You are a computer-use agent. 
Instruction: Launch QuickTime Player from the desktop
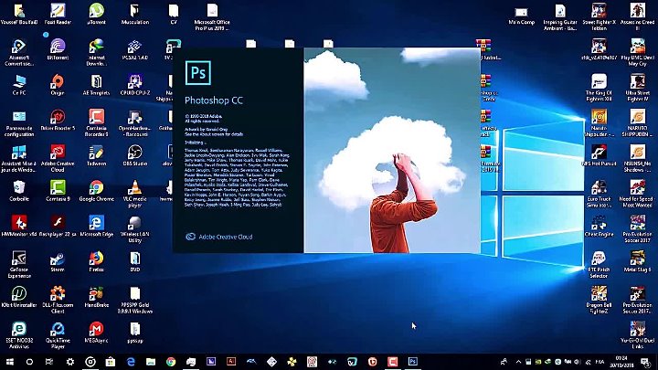57,330
